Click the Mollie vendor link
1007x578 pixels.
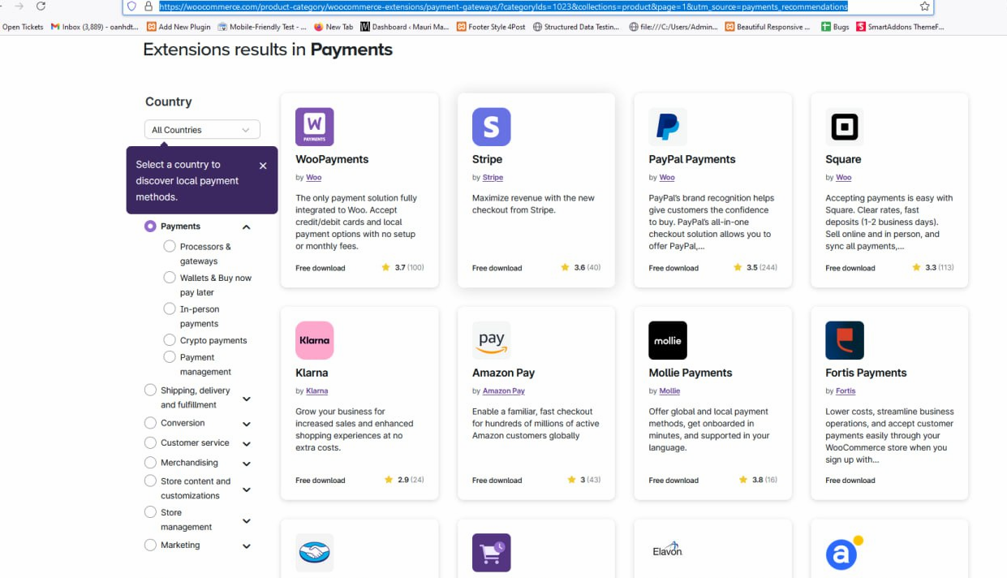coord(669,390)
